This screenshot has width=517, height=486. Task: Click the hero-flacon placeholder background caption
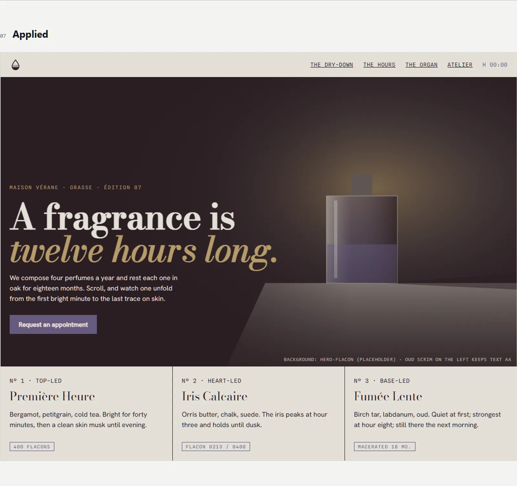click(x=397, y=360)
